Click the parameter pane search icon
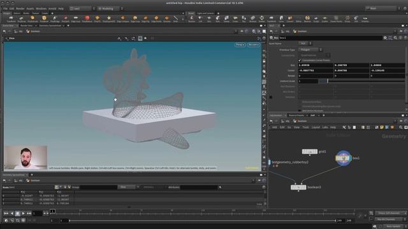 (x=395, y=38)
